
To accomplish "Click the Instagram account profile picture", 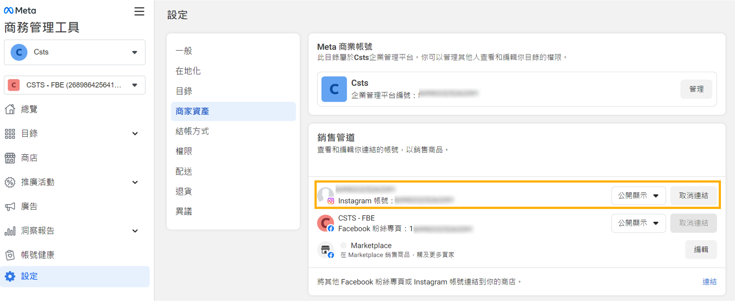I will click(325, 195).
